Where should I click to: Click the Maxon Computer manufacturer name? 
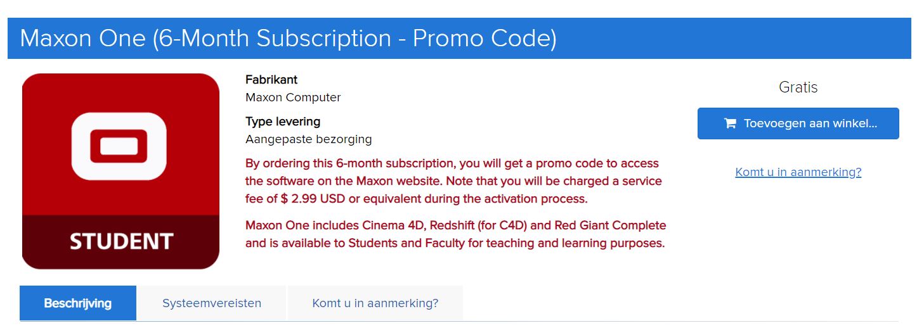pos(293,98)
